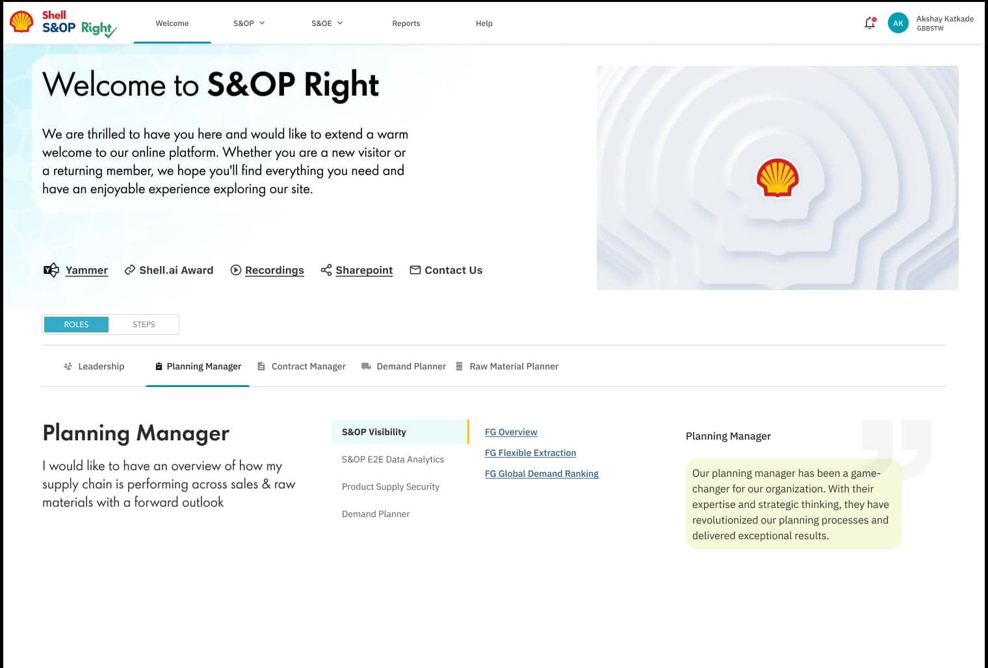Screen dimensions: 988x668
Task: Click the envelope icon beside Contact Us
Action: 415,270
